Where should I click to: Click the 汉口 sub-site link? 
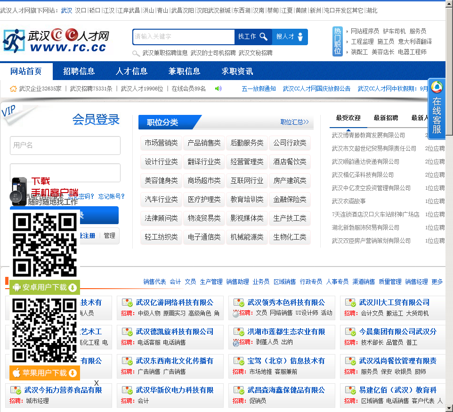[x=81, y=11]
